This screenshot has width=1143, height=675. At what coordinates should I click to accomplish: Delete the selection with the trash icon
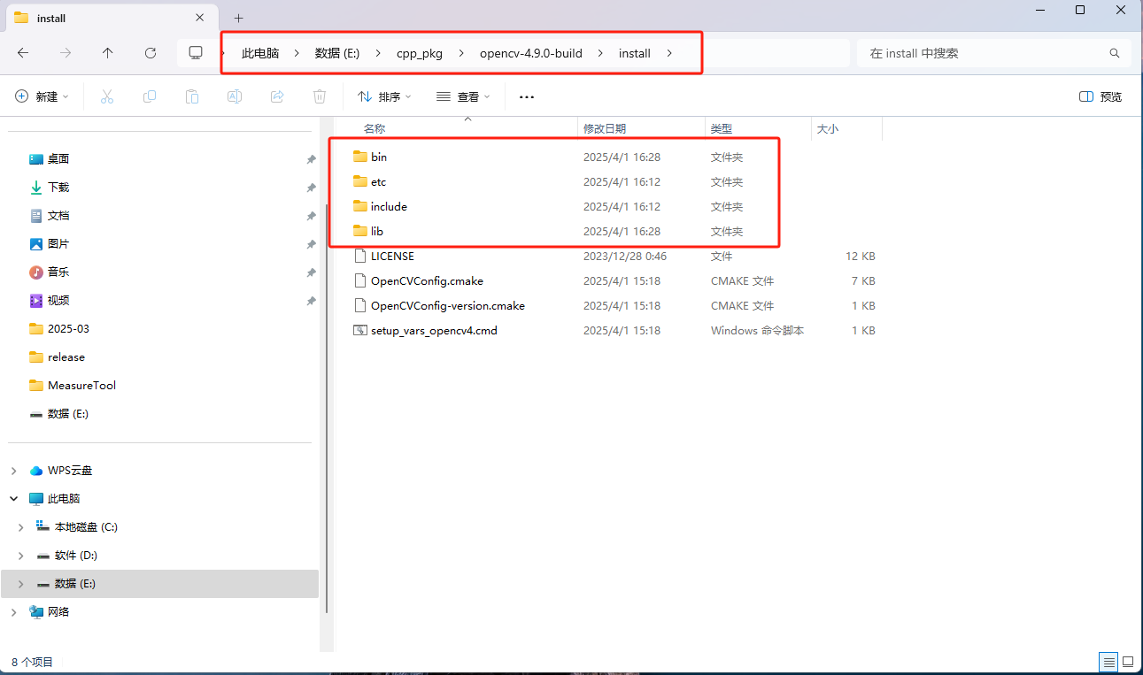[319, 96]
